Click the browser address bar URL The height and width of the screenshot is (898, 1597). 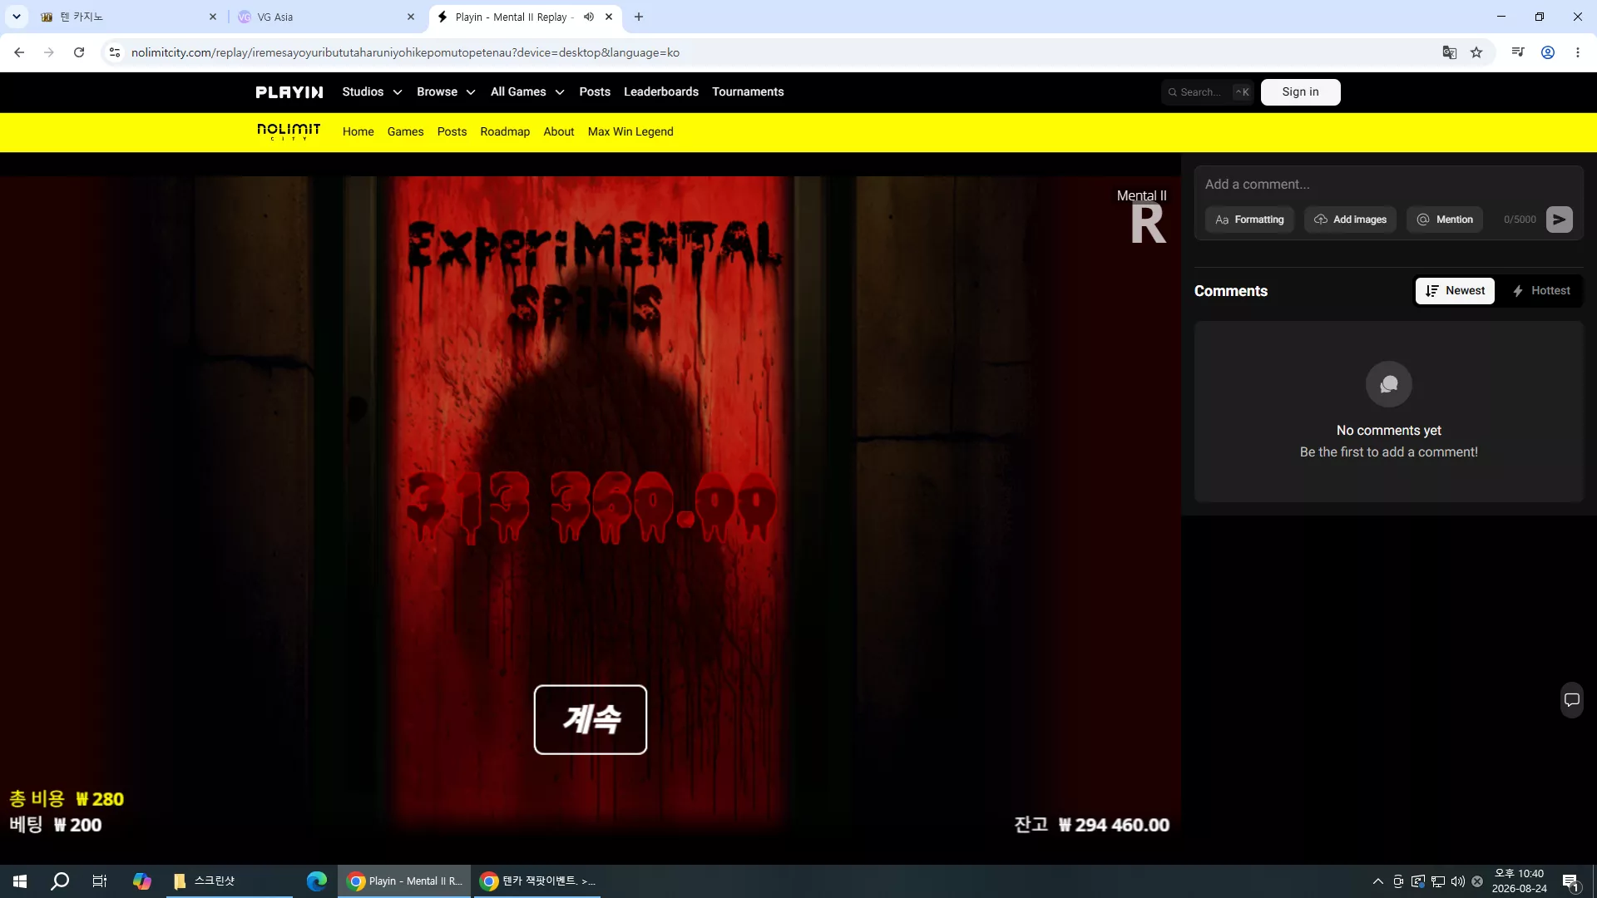(x=405, y=52)
